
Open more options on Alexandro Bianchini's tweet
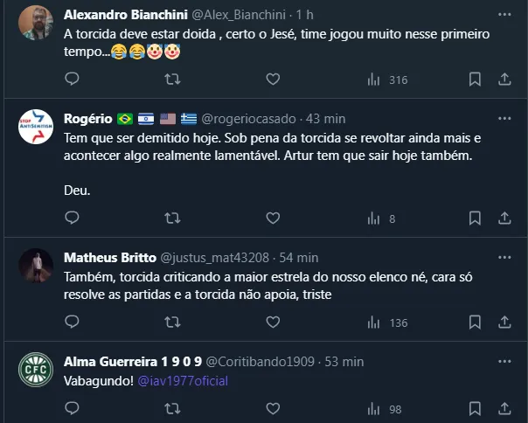click(504, 15)
